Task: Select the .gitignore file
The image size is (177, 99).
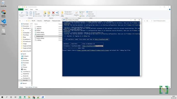Action: (x=39, y=29)
